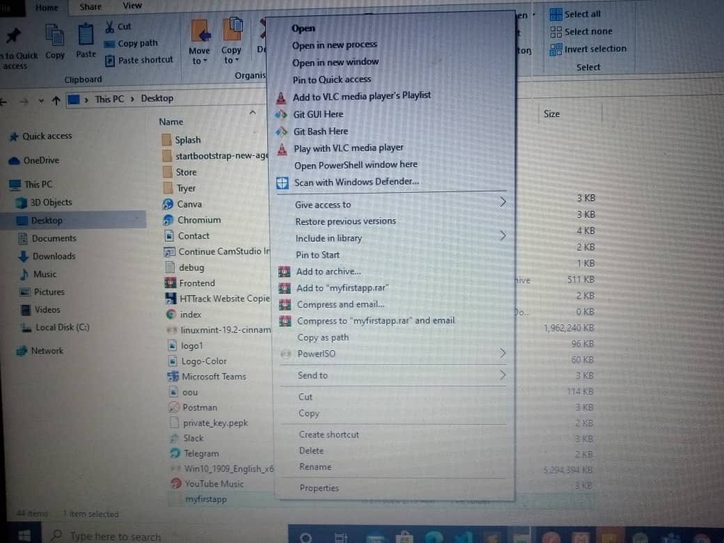The image size is (724, 543).
Task: Choose Open in context menu
Action: (x=304, y=29)
